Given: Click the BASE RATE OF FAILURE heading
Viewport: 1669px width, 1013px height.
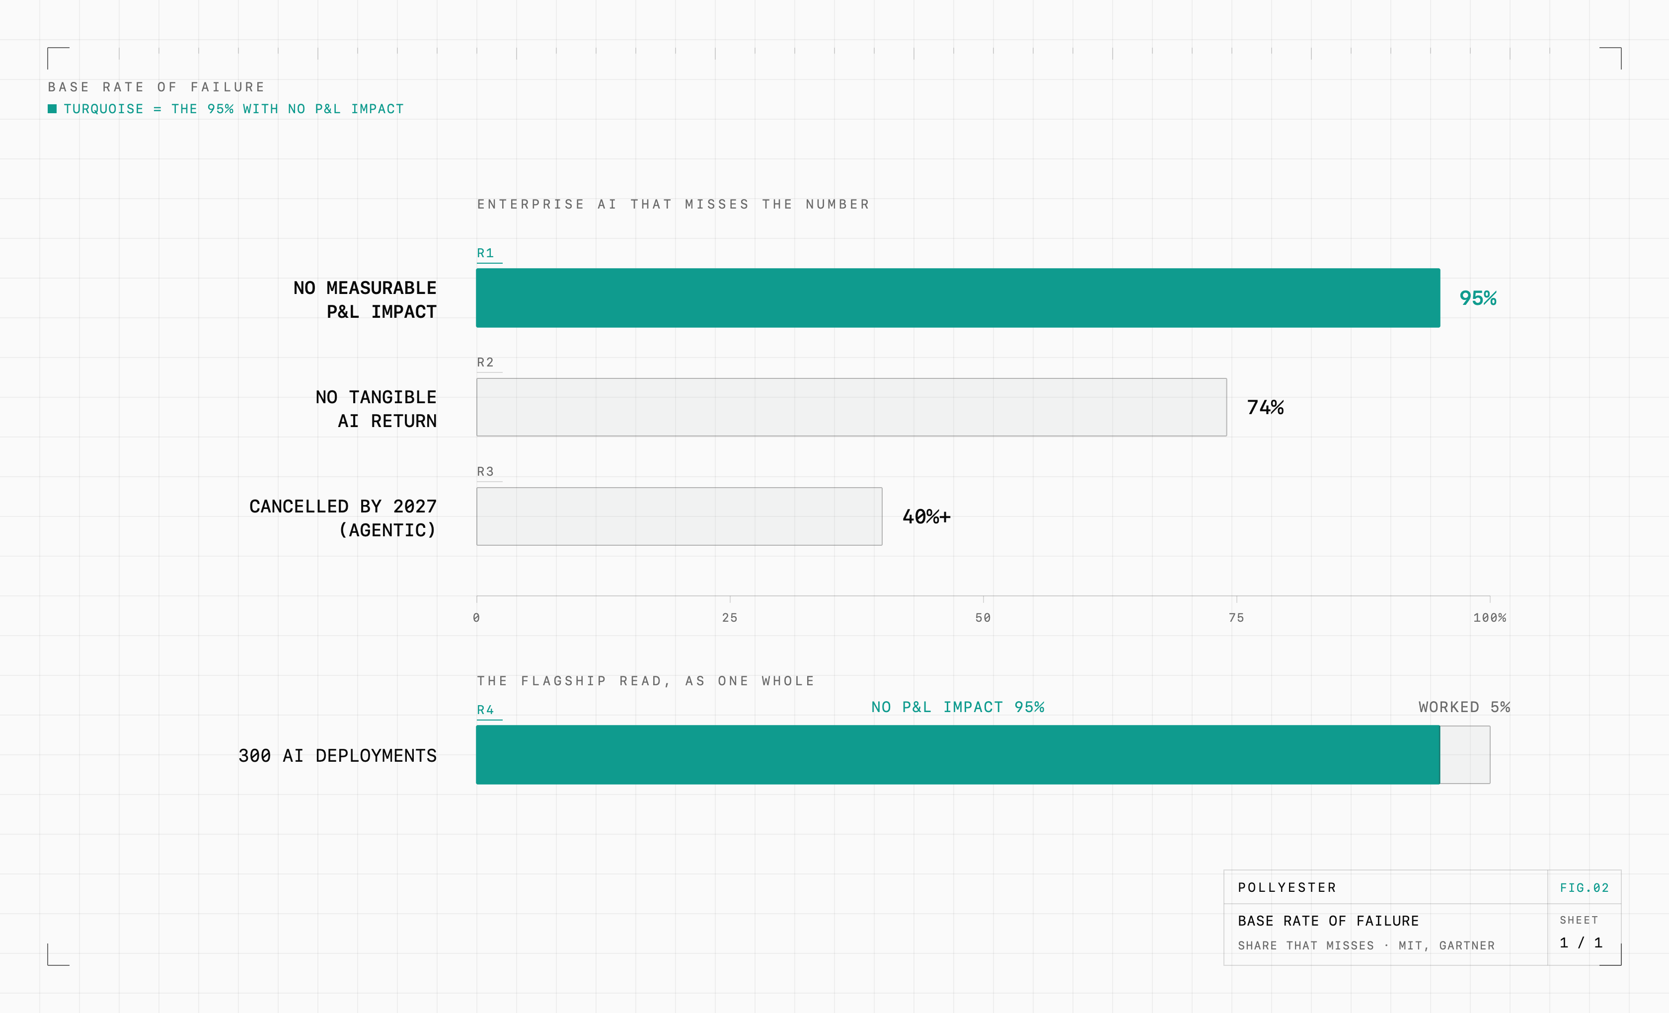Looking at the screenshot, I should [x=156, y=87].
